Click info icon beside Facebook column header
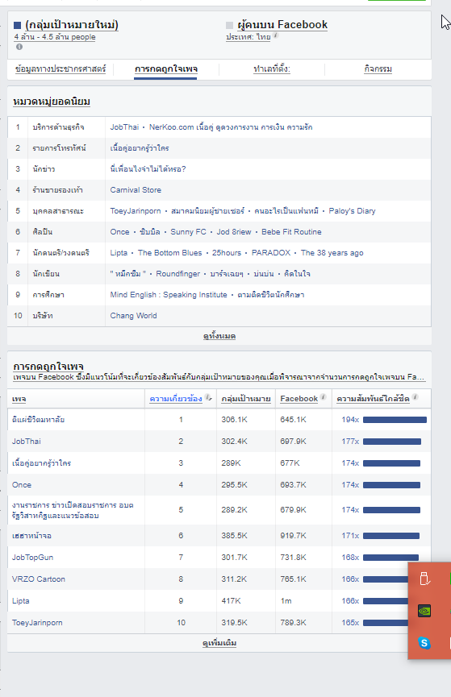Screen dimensions: 451x697 pos(324,397)
